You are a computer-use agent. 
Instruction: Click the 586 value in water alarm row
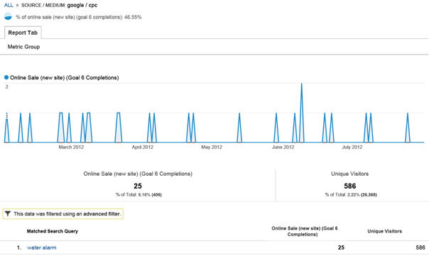coord(420,247)
